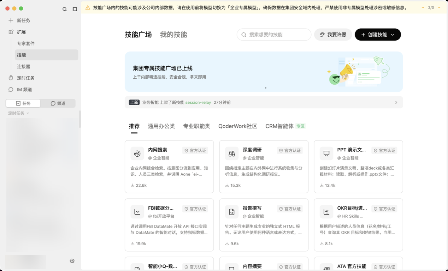Select the CRM智能体 category tab
The width and height of the screenshot is (448, 271).
click(279, 126)
